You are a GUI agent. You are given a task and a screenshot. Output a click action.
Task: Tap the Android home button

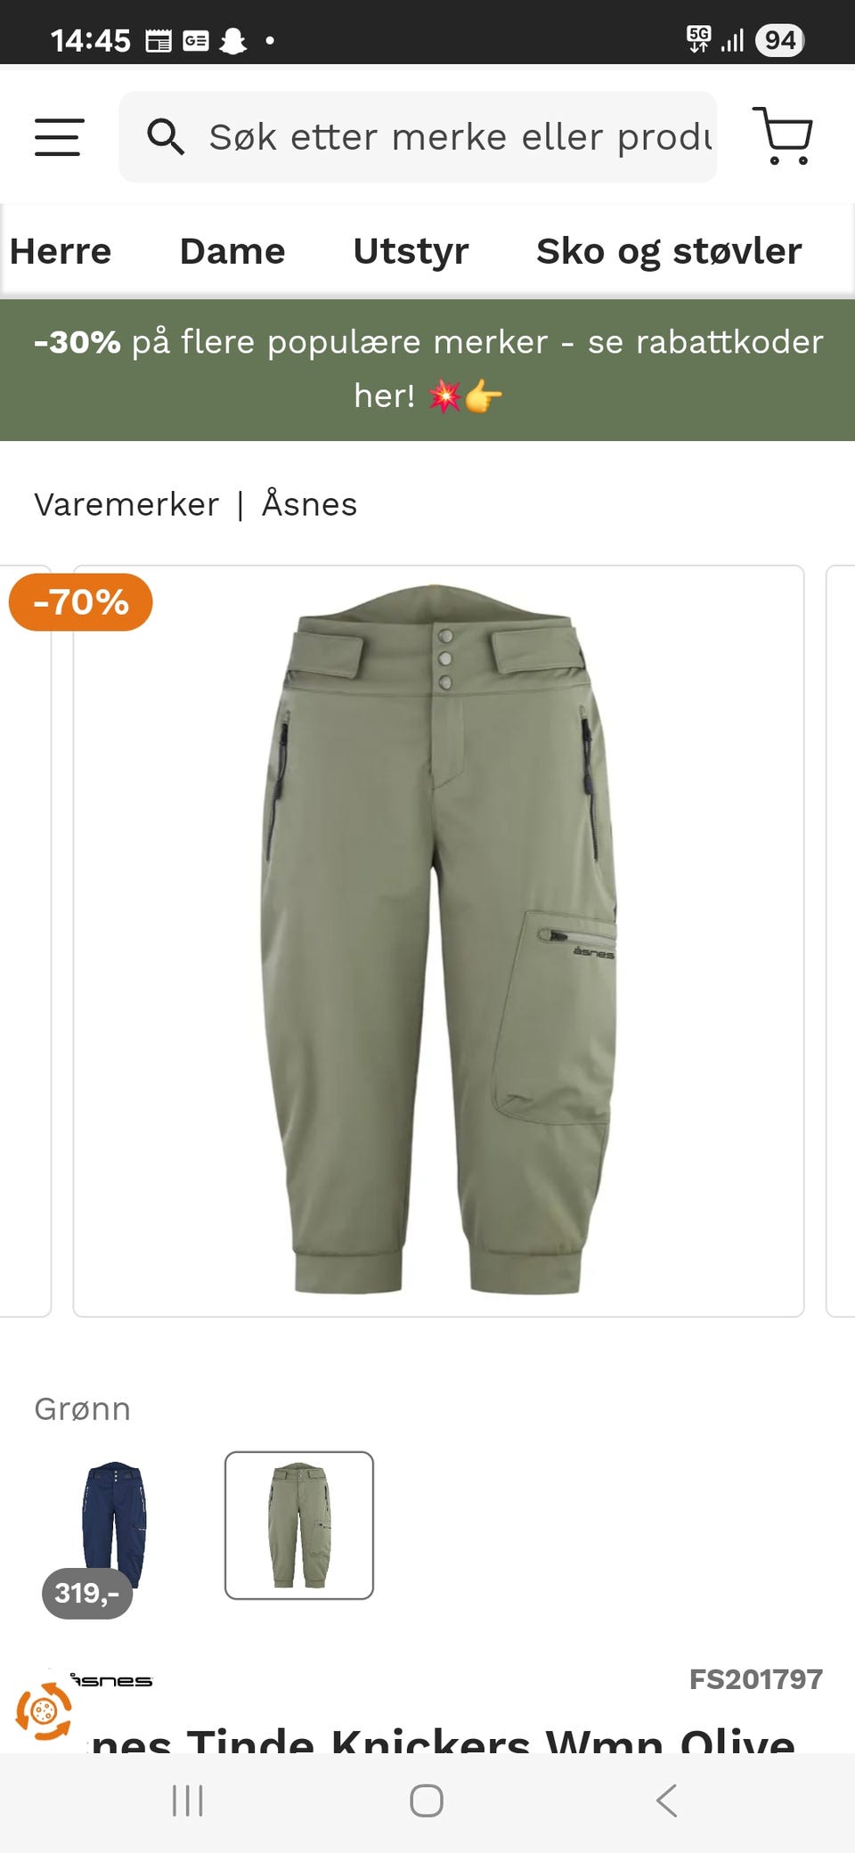coord(427,1800)
